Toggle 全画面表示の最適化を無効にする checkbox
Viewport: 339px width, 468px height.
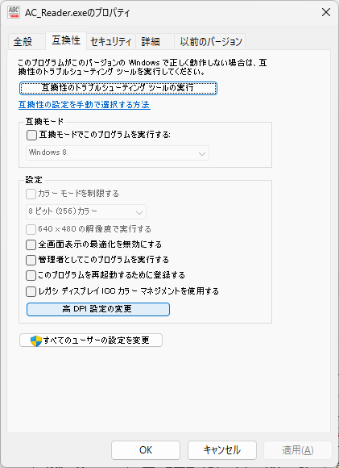pyautogui.click(x=31, y=244)
